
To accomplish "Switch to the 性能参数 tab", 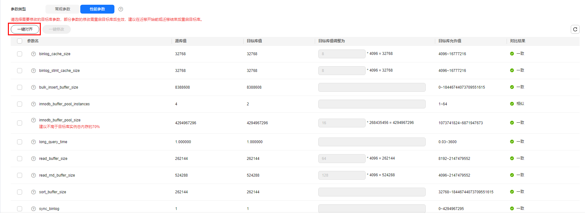I will [97, 9].
